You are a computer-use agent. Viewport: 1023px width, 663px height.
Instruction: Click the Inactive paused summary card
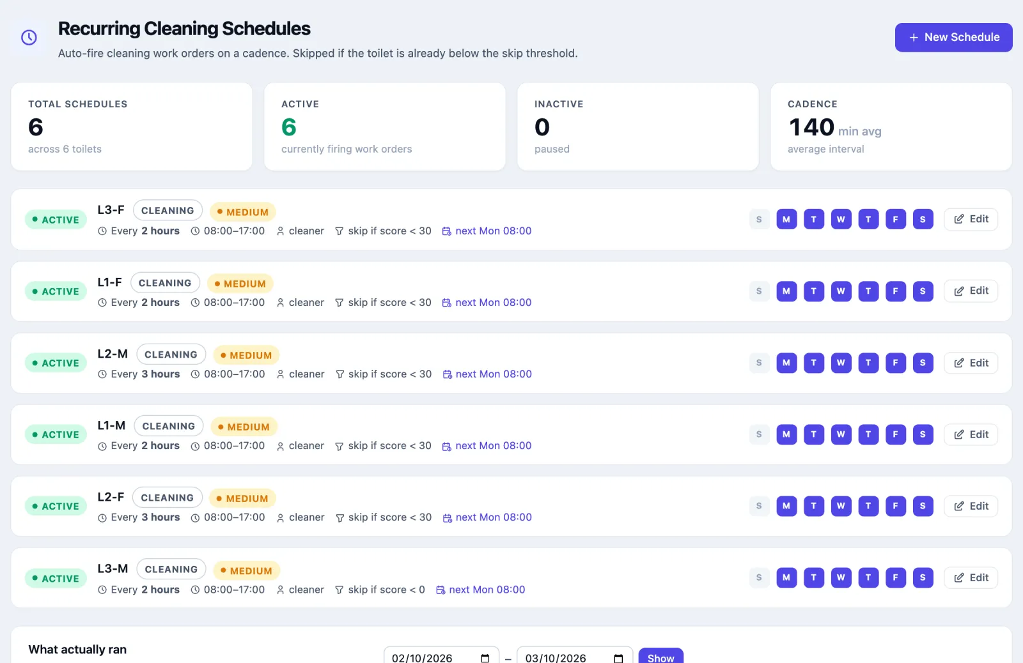point(638,126)
